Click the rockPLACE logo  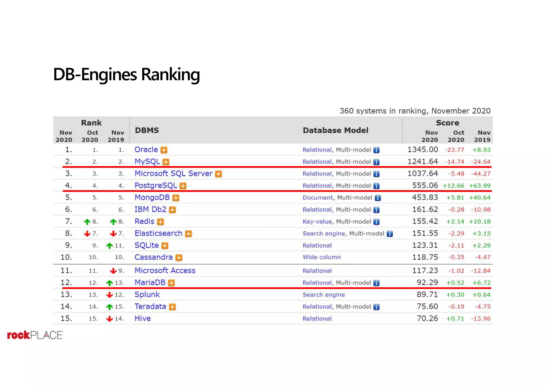click(x=35, y=335)
